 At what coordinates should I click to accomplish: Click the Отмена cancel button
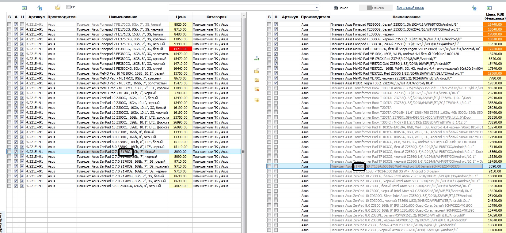(376, 8)
